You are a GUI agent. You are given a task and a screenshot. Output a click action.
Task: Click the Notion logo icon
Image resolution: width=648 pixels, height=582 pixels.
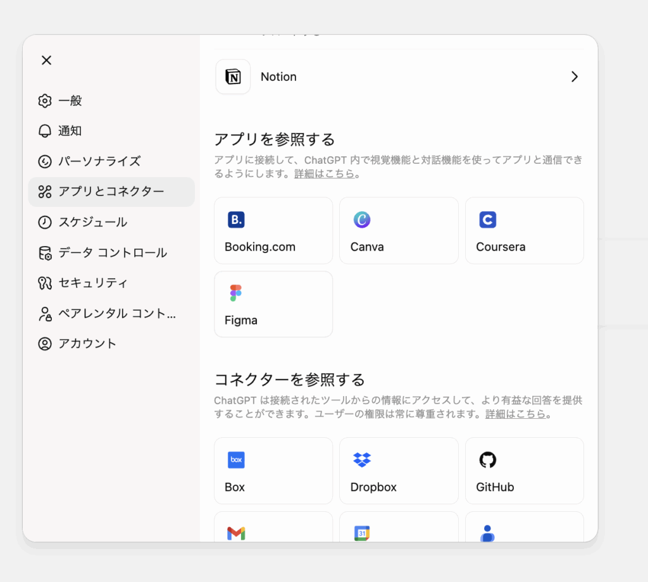(233, 77)
